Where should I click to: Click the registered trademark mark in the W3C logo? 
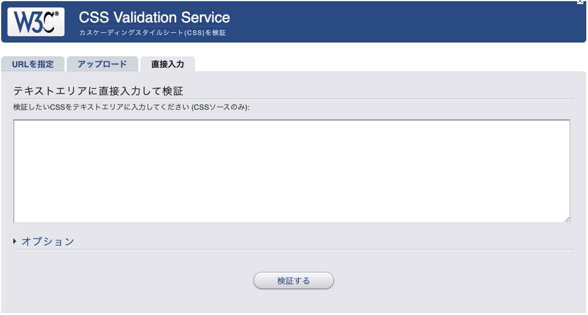[56, 14]
